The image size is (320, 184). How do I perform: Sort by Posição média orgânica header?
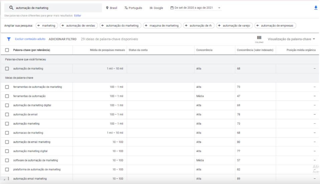coord(301,50)
